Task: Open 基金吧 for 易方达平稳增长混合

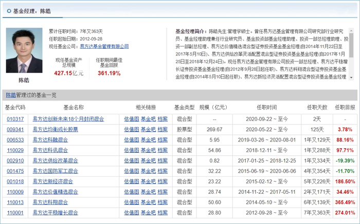Action: [148, 213]
